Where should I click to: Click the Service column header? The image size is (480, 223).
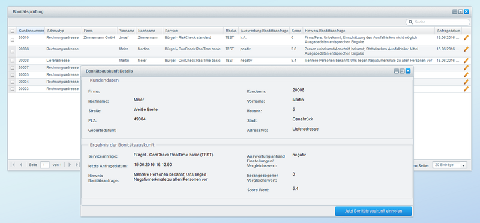(x=193, y=31)
